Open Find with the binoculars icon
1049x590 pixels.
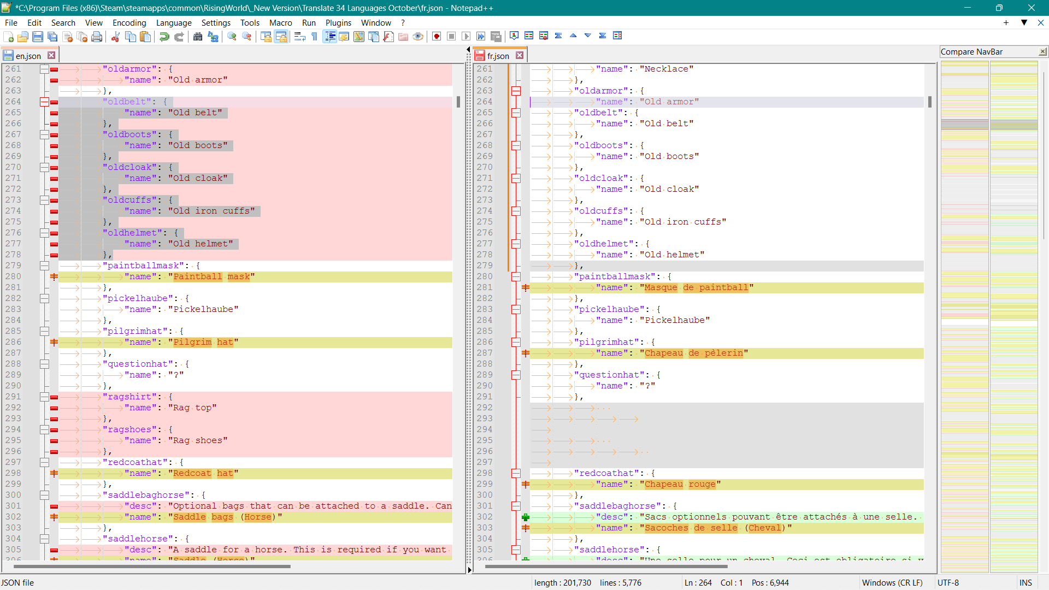198,37
